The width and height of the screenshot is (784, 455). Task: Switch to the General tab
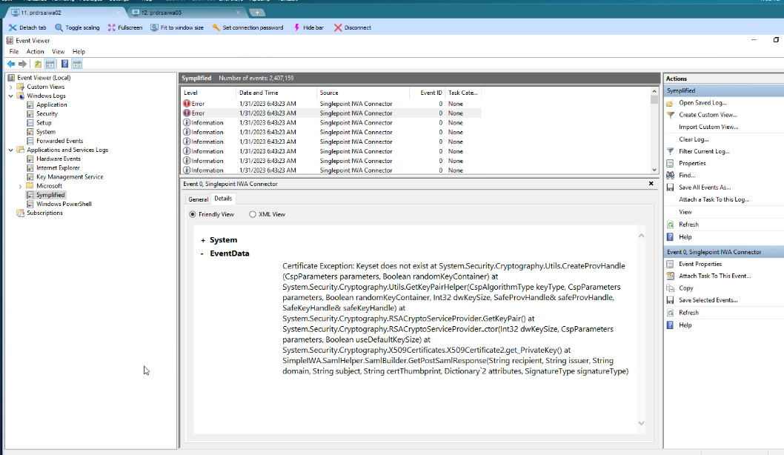(198, 199)
